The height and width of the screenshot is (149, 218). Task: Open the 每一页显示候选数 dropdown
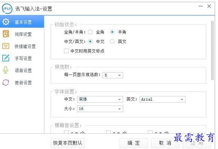click(x=113, y=75)
